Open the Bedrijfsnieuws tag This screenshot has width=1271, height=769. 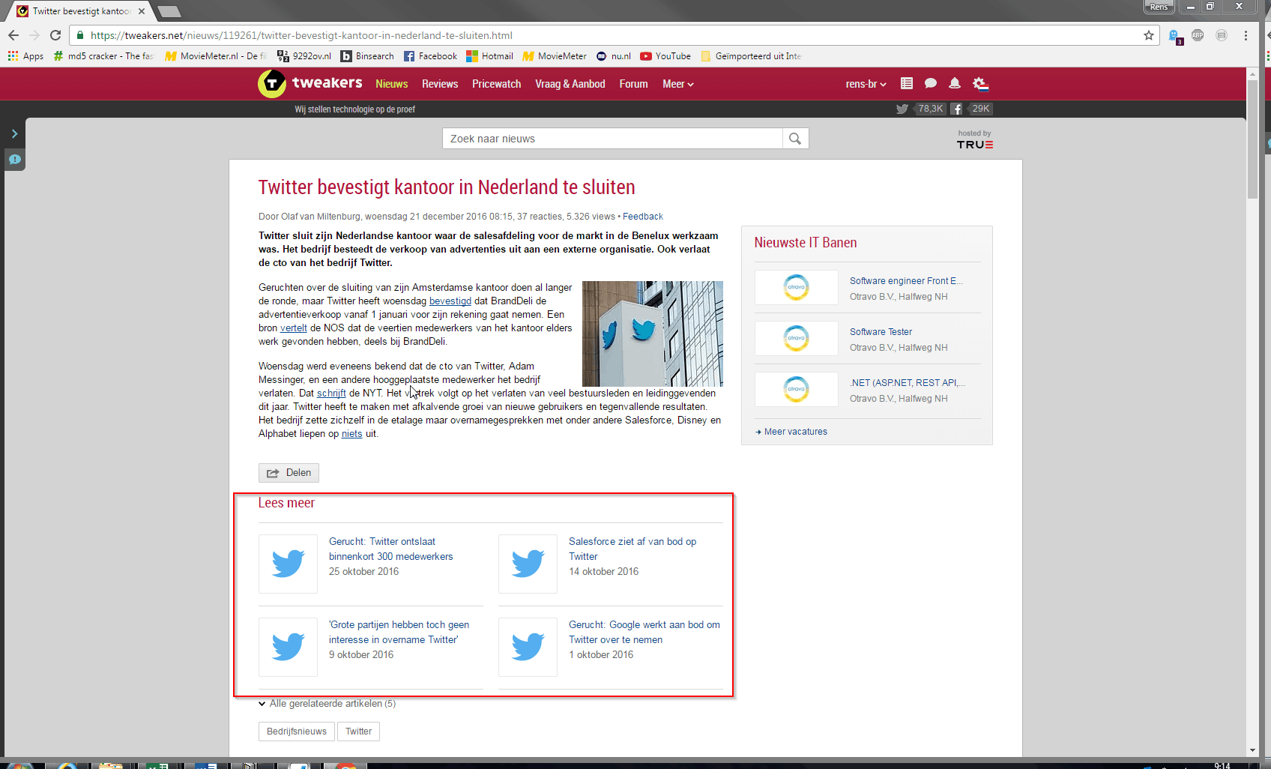tap(297, 732)
